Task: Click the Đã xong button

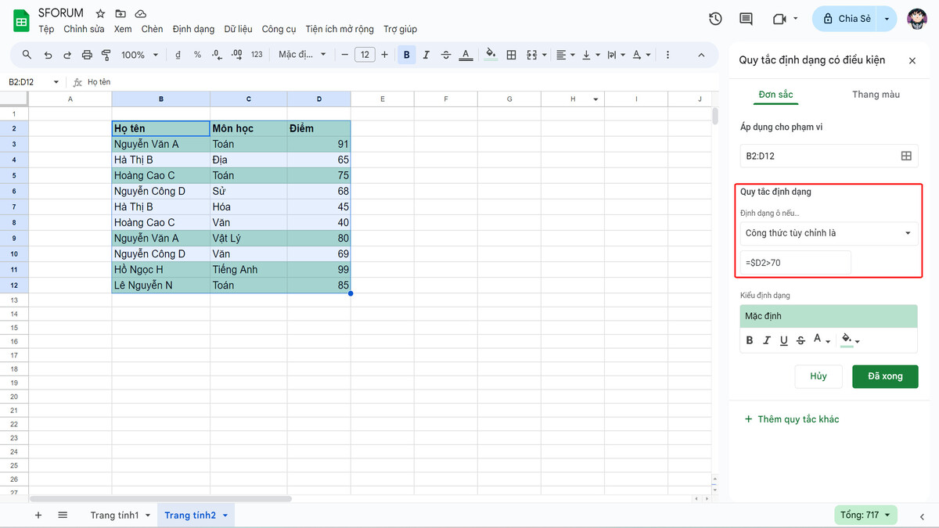Action: (x=885, y=376)
